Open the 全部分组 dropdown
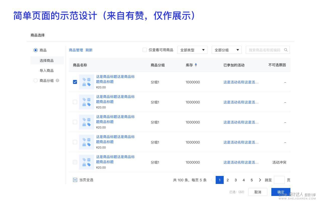 coord(227,50)
